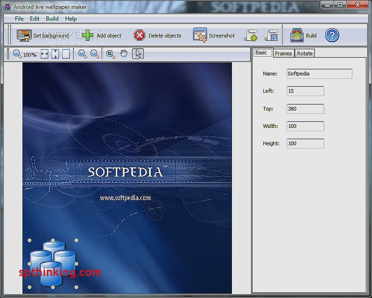Switch to the Frames tab
Screen dimensions: 372x298
coord(283,53)
